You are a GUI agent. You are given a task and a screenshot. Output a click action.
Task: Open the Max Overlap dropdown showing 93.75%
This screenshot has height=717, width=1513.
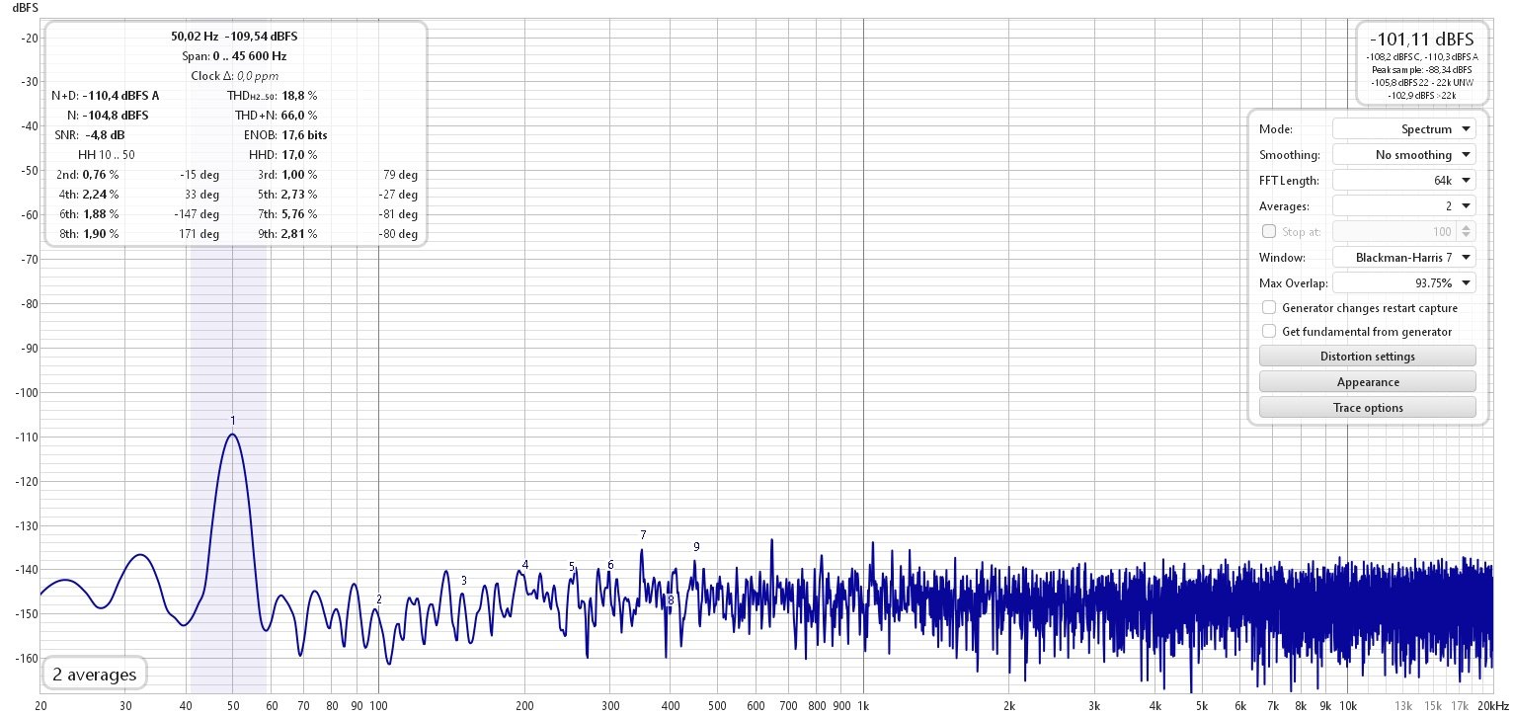tap(1403, 283)
